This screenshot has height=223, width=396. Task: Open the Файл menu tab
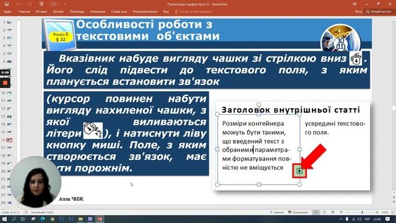click(7, 12)
